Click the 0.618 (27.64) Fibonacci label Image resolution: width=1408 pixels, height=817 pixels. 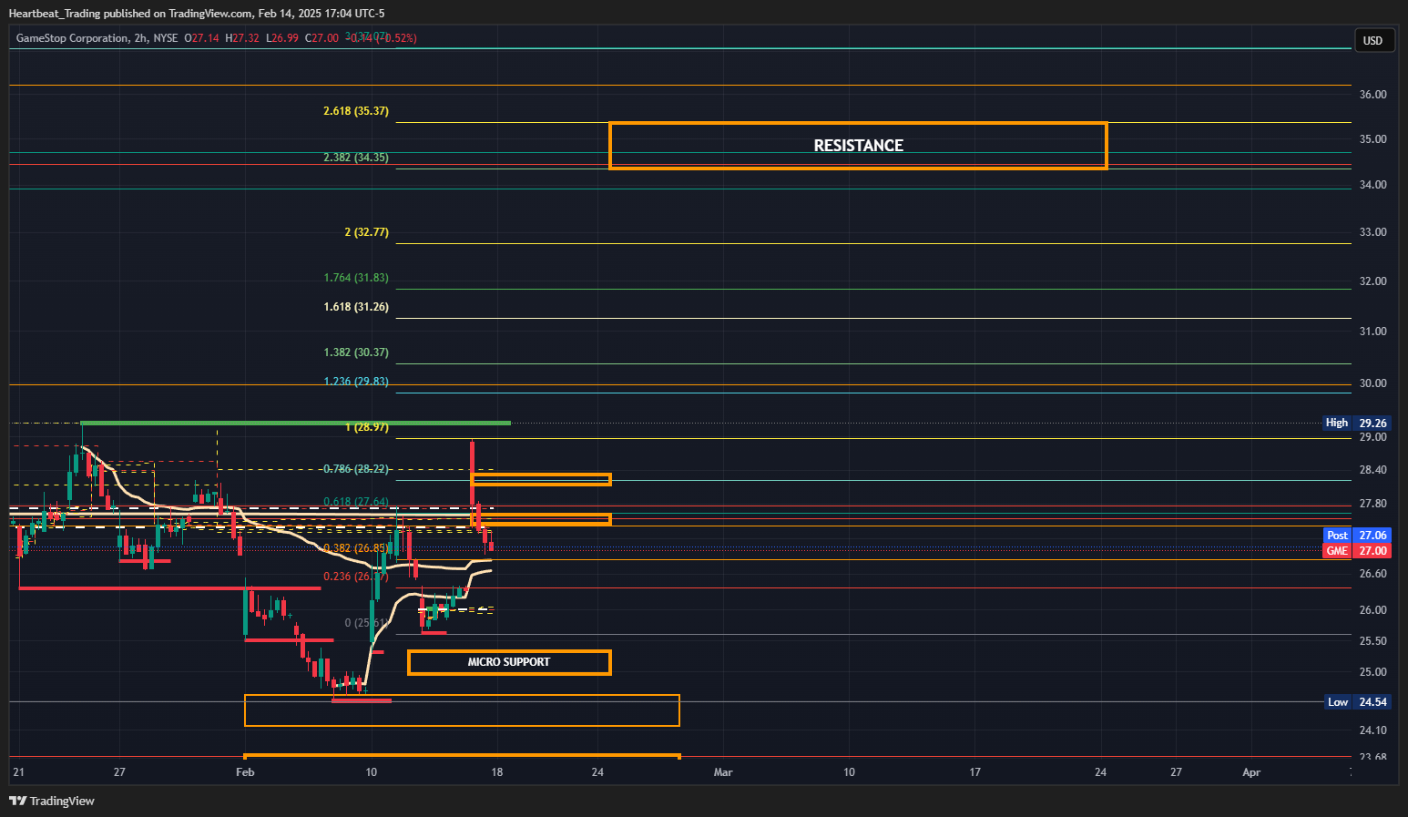click(356, 502)
